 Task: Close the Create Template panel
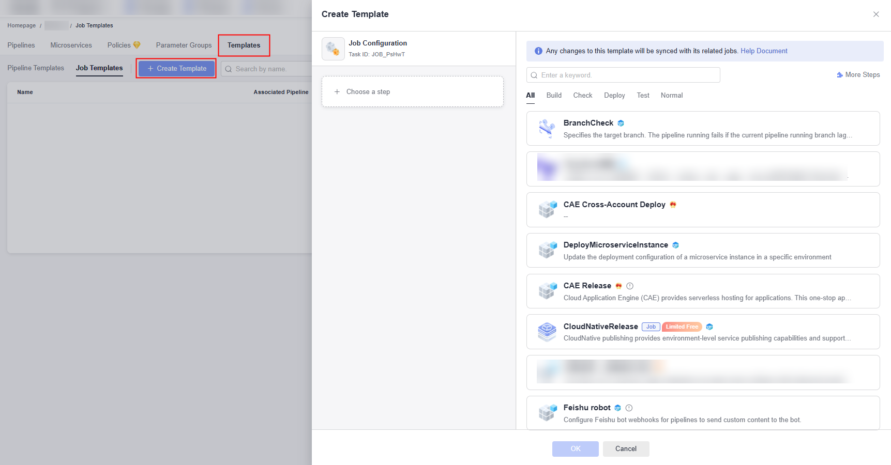coord(876,14)
